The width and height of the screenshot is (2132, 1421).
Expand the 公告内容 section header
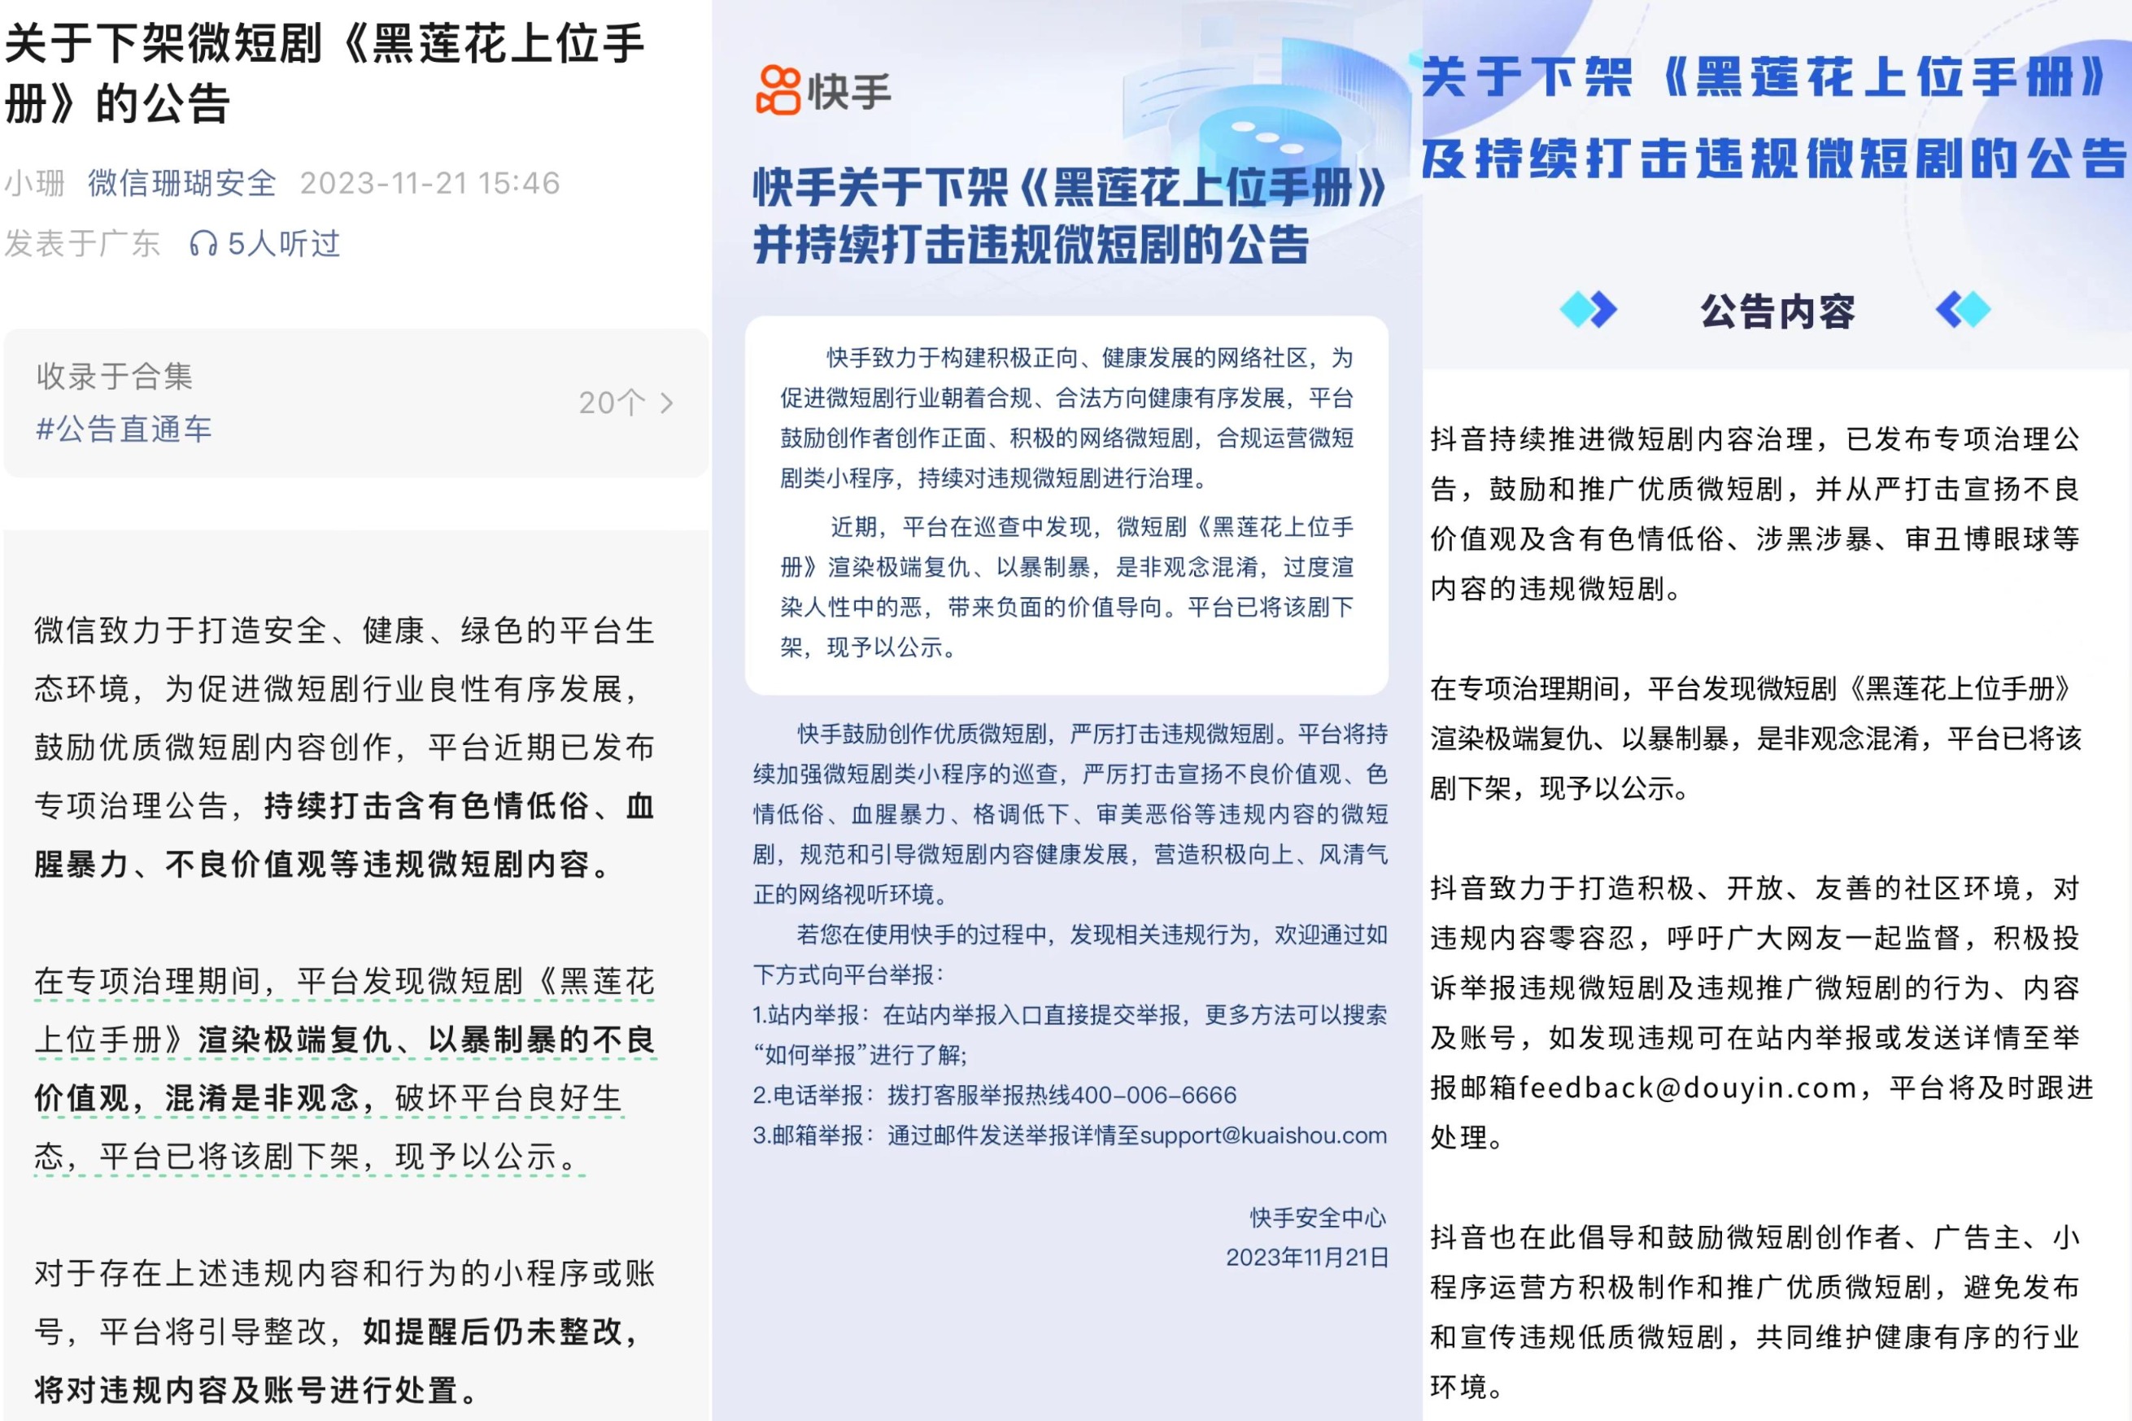tap(1777, 312)
